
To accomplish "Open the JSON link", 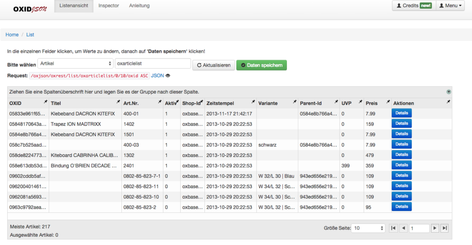I will 158,76.
